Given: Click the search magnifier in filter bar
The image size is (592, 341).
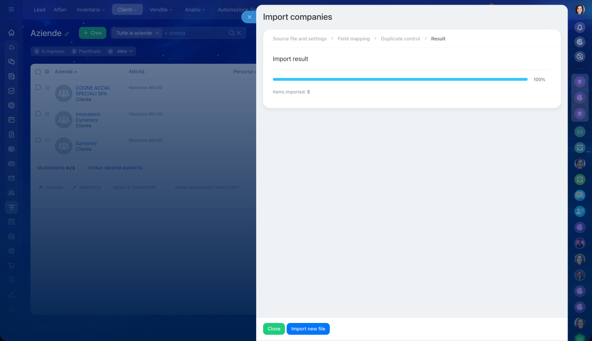Looking at the screenshot, I should (x=232, y=33).
